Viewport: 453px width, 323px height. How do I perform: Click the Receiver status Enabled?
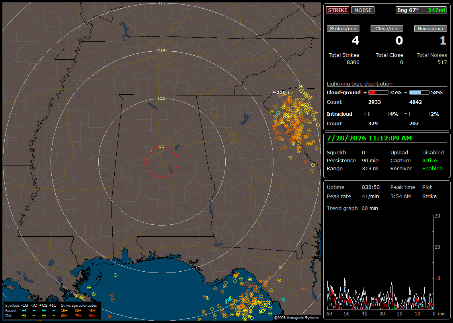coord(432,169)
